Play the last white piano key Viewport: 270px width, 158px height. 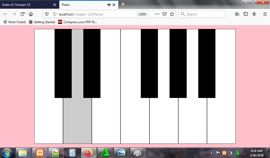tap(221, 120)
